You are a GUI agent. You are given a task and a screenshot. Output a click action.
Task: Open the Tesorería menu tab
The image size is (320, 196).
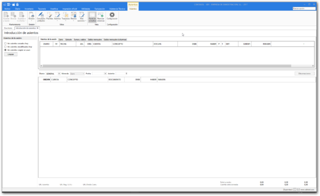click(42, 9)
